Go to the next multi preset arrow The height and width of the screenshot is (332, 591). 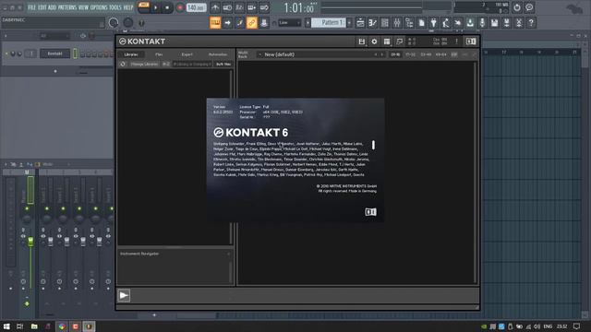click(381, 54)
